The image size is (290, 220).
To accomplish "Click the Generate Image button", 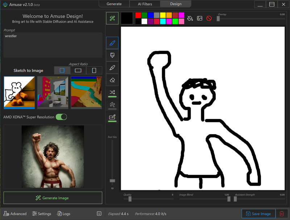I will click(53, 198).
